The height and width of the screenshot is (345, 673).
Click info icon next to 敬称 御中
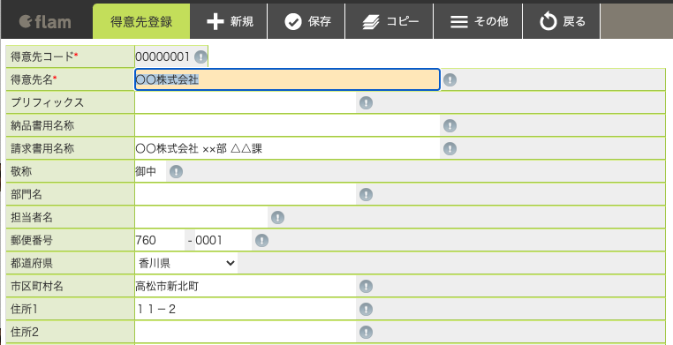(176, 172)
